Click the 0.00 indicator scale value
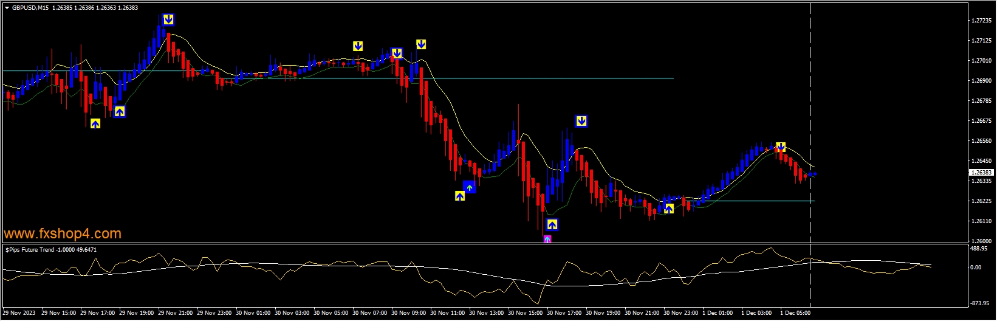 point(975,267)
